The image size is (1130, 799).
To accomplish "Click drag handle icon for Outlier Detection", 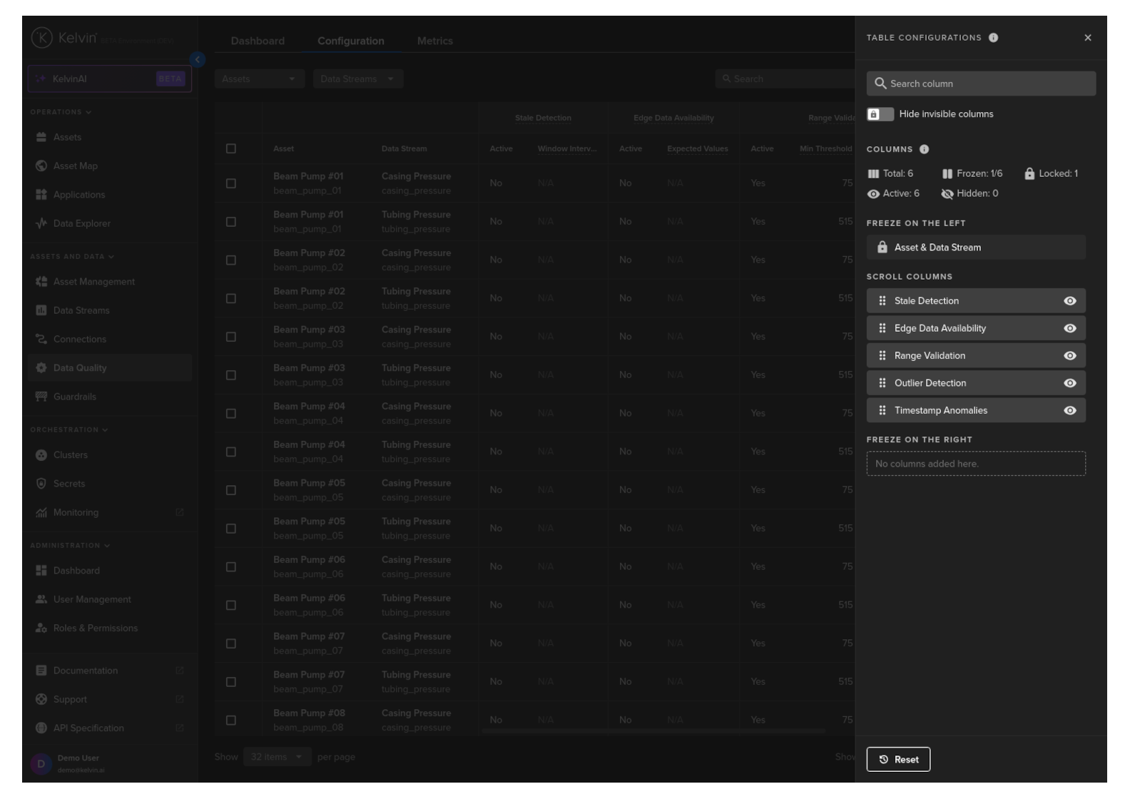I will pos(882,383).
